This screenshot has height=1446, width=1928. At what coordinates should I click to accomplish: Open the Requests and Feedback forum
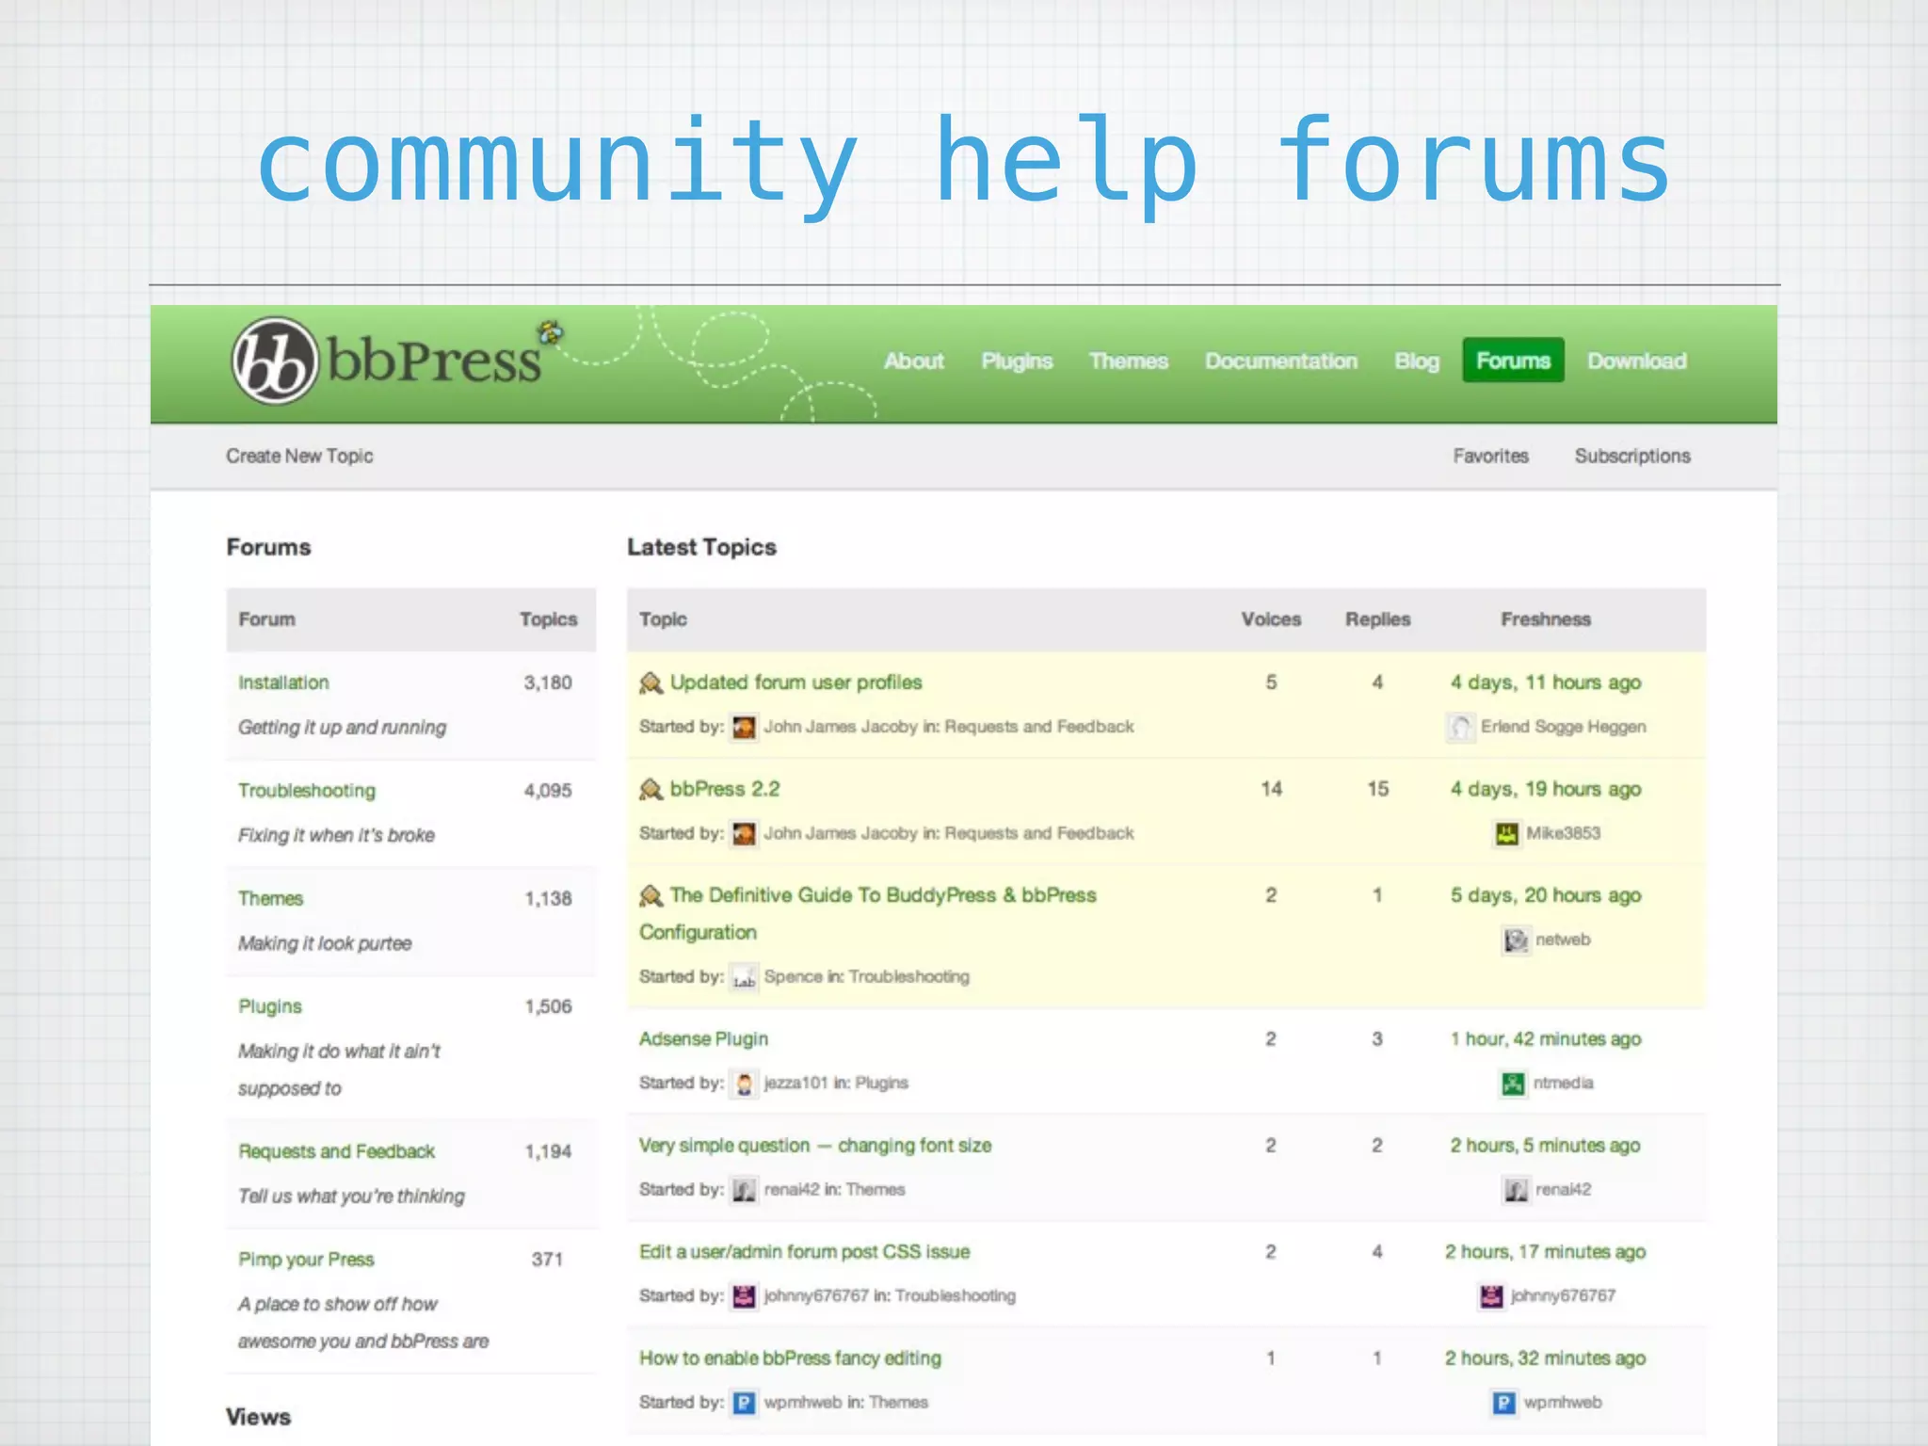(336, 1151)
